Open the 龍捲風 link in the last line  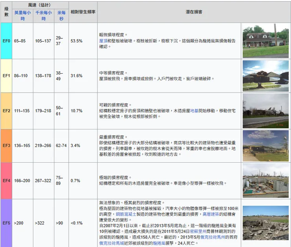click(159, 243)
